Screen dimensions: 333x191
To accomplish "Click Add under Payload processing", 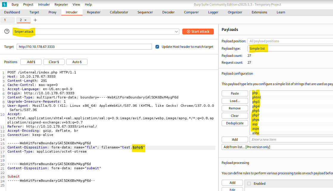I will (232, 182).
